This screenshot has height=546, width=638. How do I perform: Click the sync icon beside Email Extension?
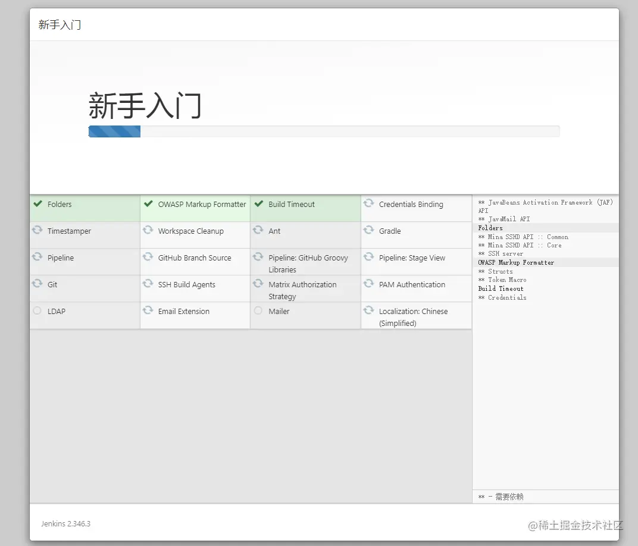pyautogui.click(x=148, y=310)
